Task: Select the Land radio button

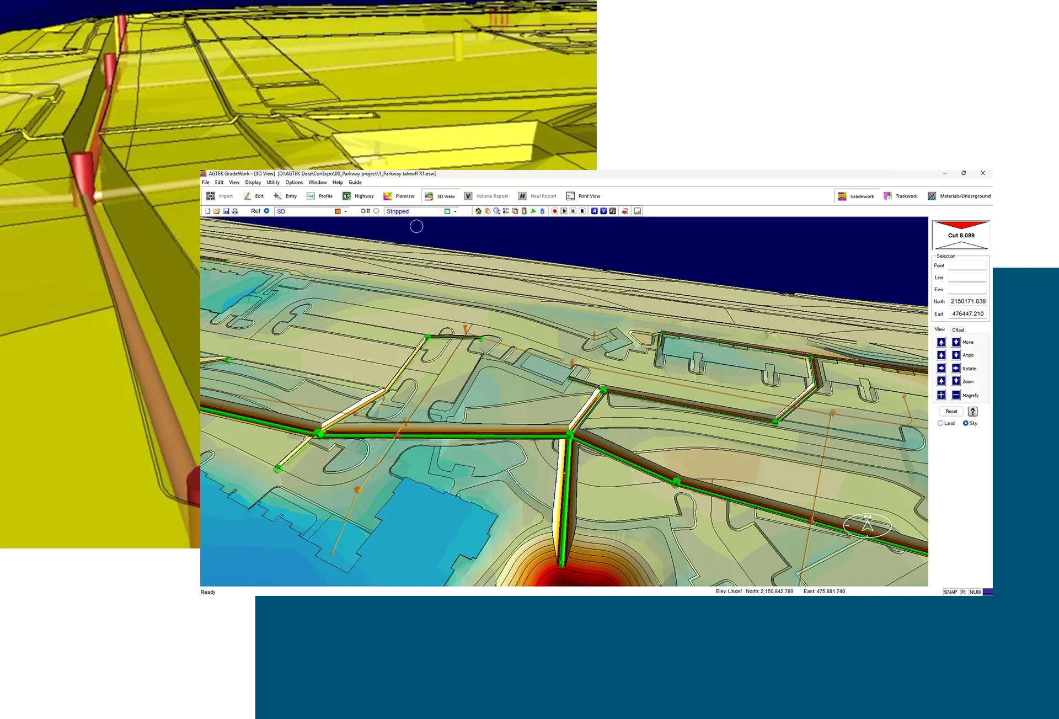Action: pyautogui.click(x=940, y=423)
